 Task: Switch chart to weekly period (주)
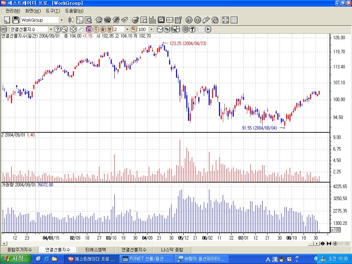click(96, 29)
